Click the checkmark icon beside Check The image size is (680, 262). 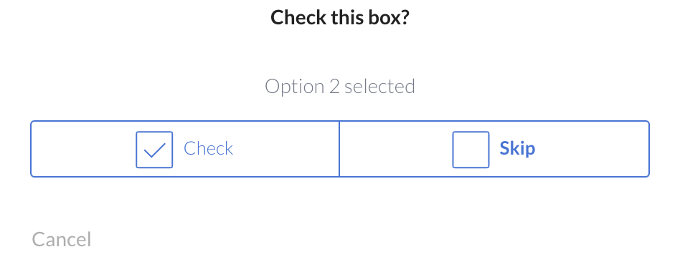tap(154, 150)
